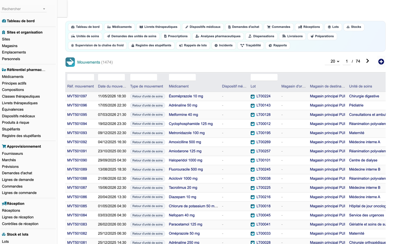
Task: Click the current page number field
Action: click(347, 61)
